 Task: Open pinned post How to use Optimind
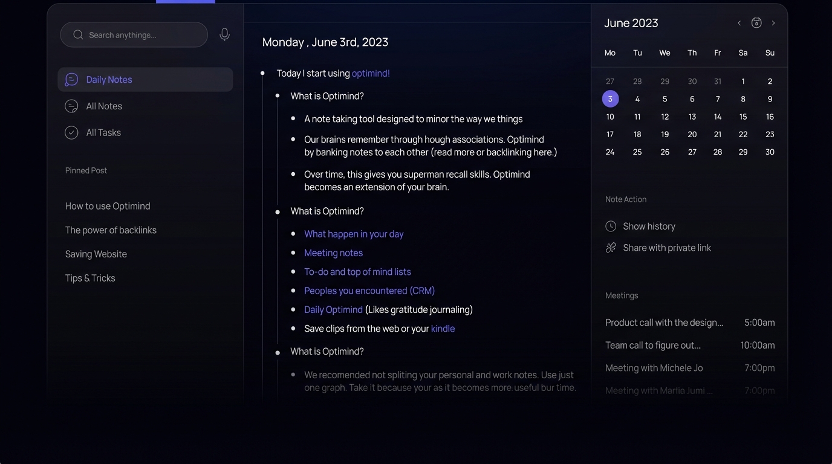click(x=108, y=206)
